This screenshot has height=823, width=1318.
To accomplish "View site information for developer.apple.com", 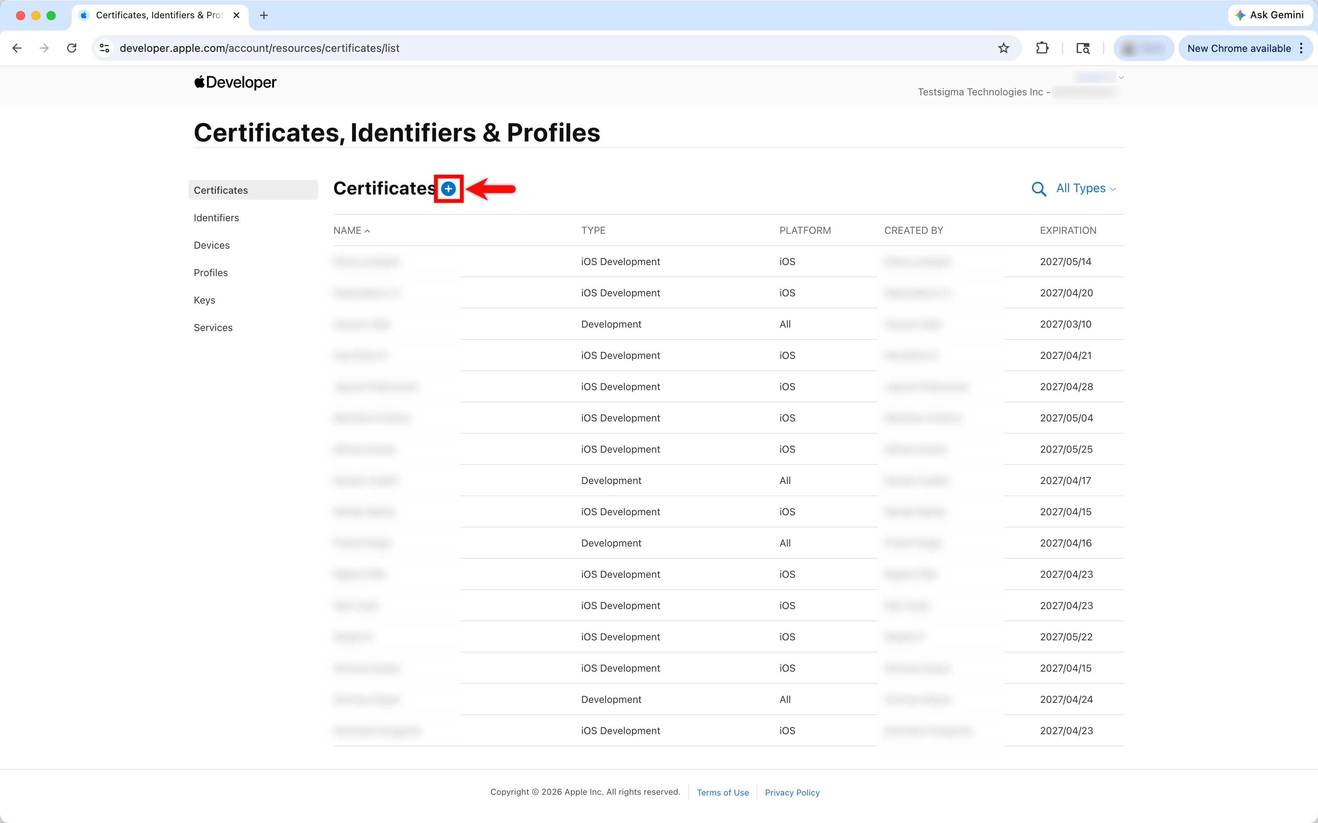I will pyautogui.click(x=104, y=48).
